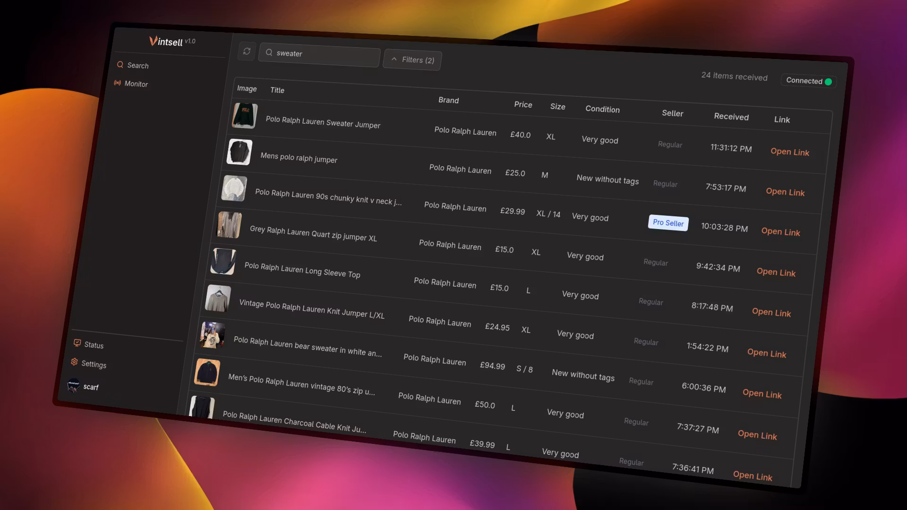Image resolution: width=907 pixels, height=510 pixels.
Task: Open link for Mens polo ralph jumper
Action: pyautogui.click(x=785, y=192)
